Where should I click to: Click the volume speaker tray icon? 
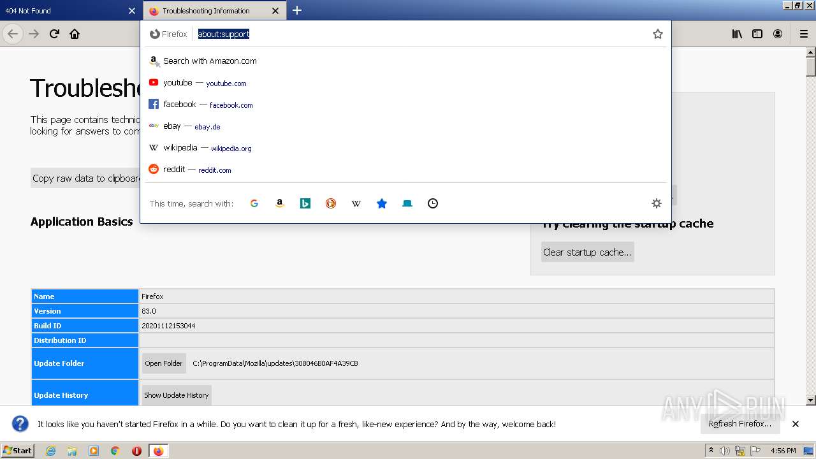(725, 451)
